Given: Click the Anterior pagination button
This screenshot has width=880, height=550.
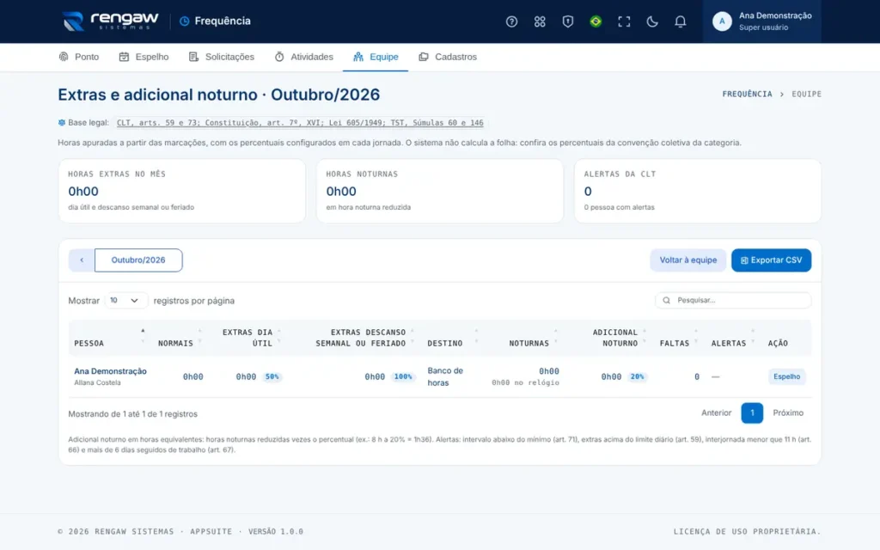Looking at the screenshot, I should (x=716, y=413).
